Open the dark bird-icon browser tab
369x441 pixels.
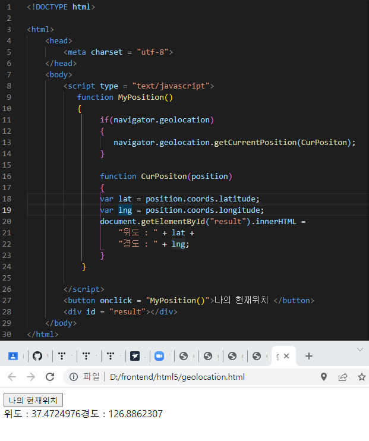tap(135, 356)
